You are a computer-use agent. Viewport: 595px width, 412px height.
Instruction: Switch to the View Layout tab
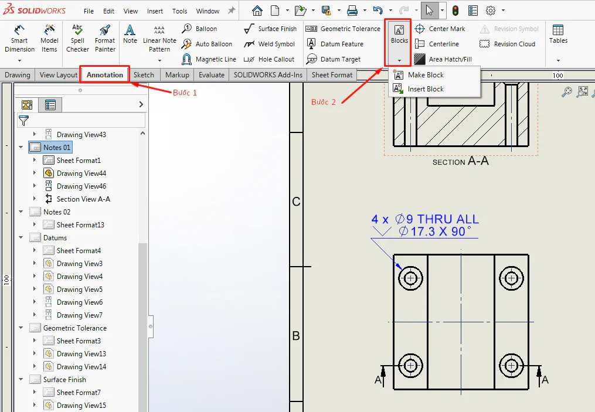[x=59, y=75]
